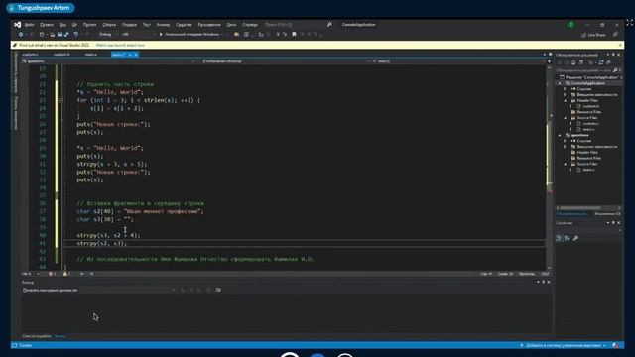Open the output source dropdown

pos(128,290)
